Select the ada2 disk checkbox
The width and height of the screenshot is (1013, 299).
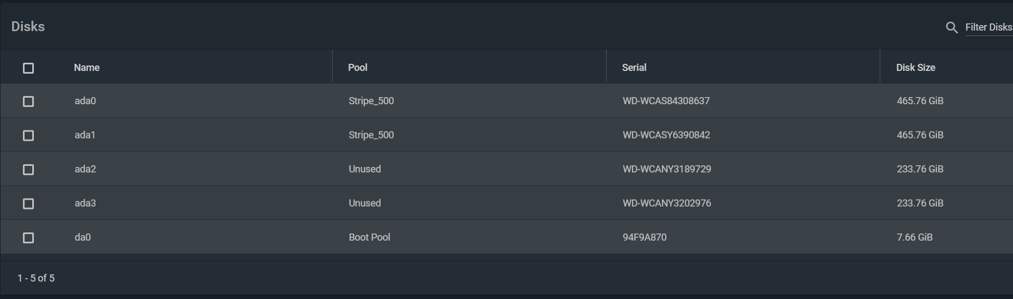28,170
